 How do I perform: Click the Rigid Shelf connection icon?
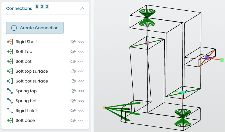[10, 42]
